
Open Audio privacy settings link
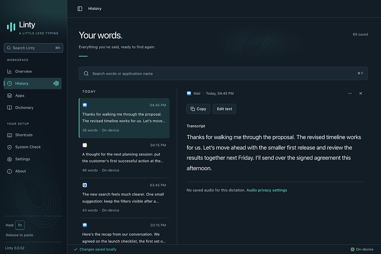pos(267,190)
